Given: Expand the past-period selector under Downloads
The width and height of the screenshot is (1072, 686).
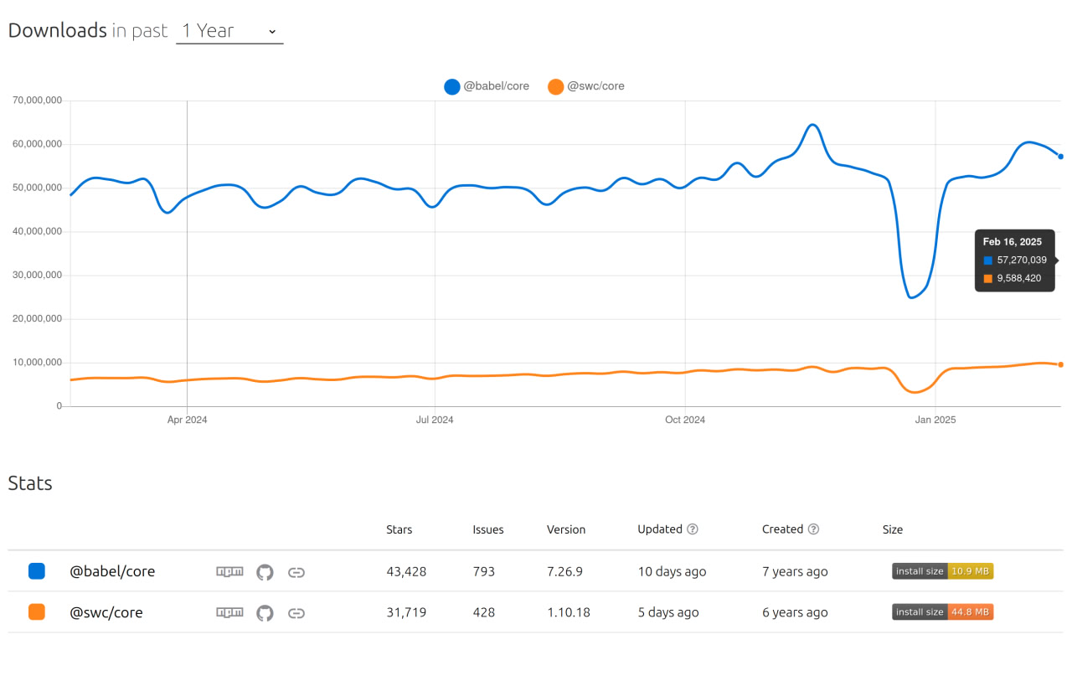Looking at the screenshot, I should [x=229, y=30].
